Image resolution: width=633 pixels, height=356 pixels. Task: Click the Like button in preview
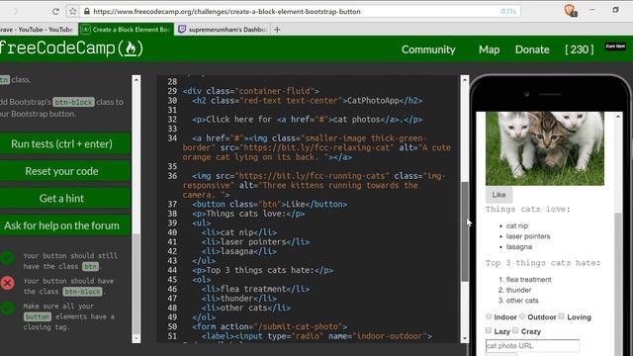pos(498,195)
